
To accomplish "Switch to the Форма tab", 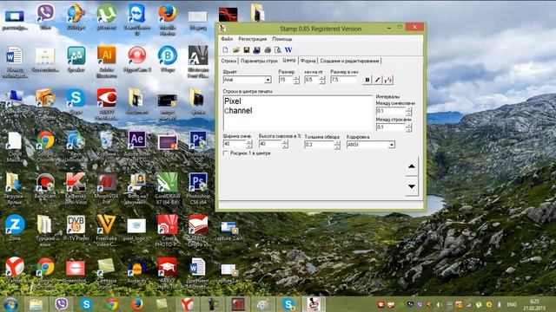I will (308, 61).
